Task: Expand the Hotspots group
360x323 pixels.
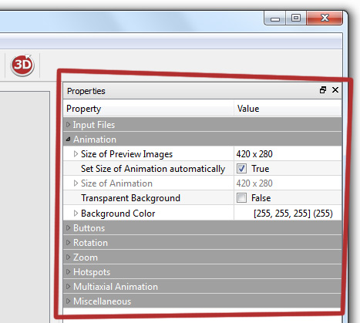Action: pos(68,272)
